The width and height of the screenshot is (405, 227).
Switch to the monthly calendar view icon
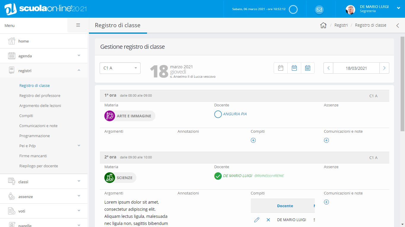coord(308,68)
